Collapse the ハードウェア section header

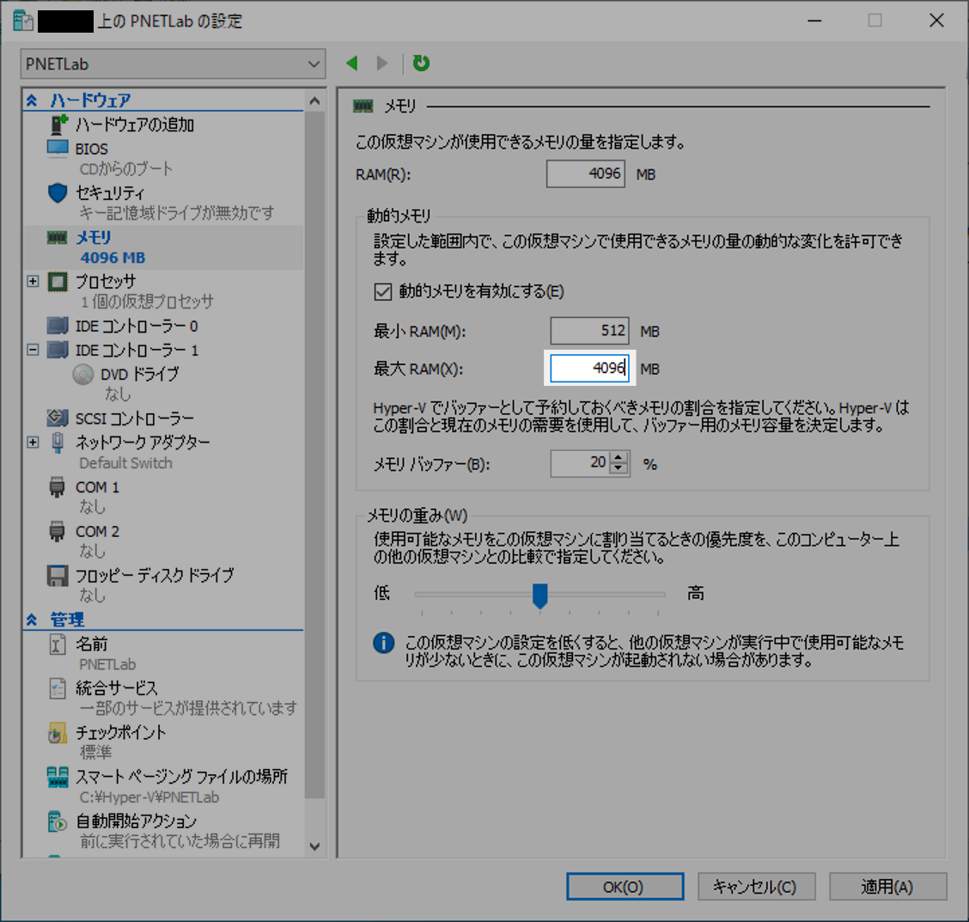[x=32, y=100]
